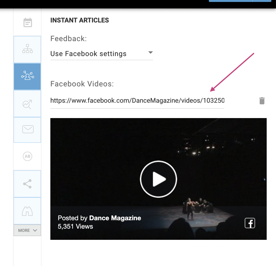Open the calendar scheduling sidebar icon
The width and height of the screenshot is (276, 266).
(x=28, y=23)
